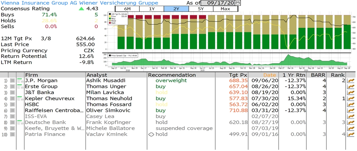
Task: Open the chart icon at the end of Erste Group row
Action: tap(351, 87)
